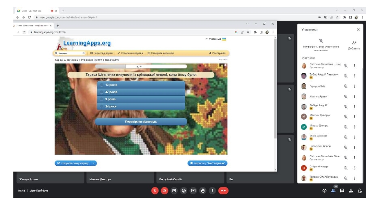Mute microphone for Лебідь Андрій
The width and height of the screenshot is (368, 207).
[x=346, y=107]
